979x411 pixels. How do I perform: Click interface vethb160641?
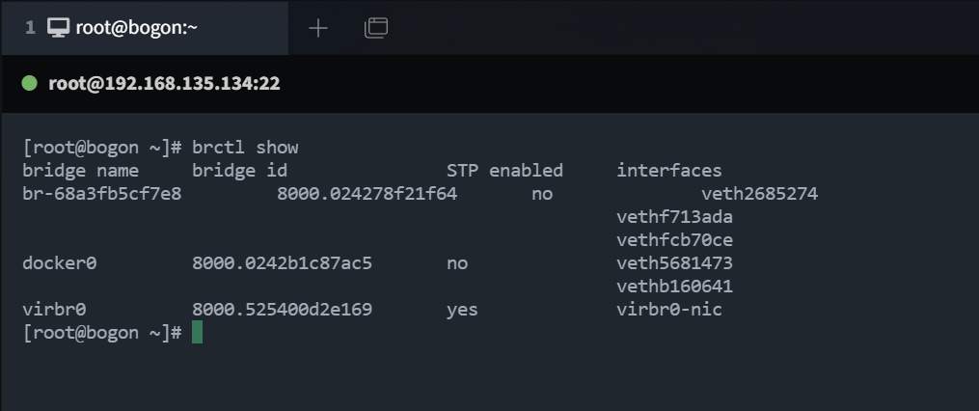pos(674,287)
